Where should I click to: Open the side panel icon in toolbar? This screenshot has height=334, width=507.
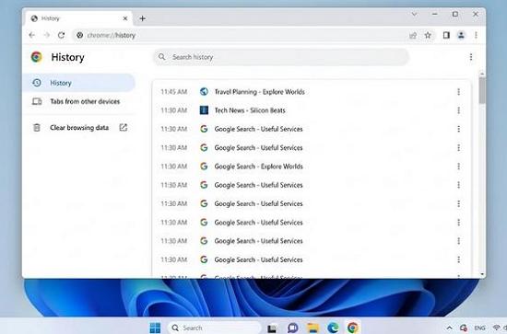[446, 35]
